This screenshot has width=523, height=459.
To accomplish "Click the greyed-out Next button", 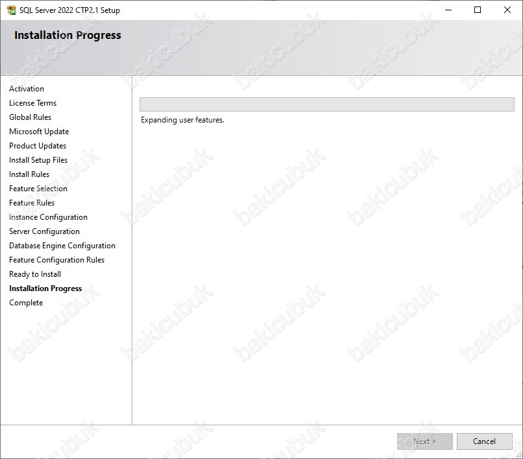I will click(424, 441).
